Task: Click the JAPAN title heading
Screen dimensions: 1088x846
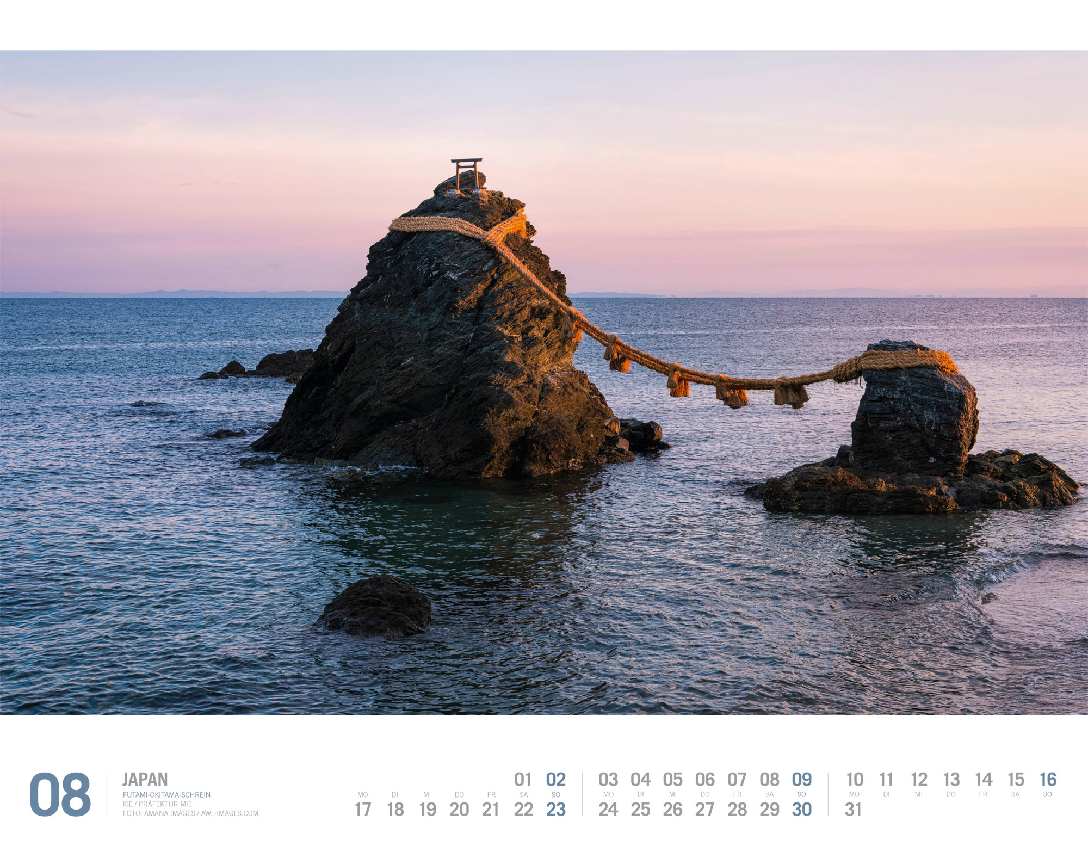Action: pos(145,779)
